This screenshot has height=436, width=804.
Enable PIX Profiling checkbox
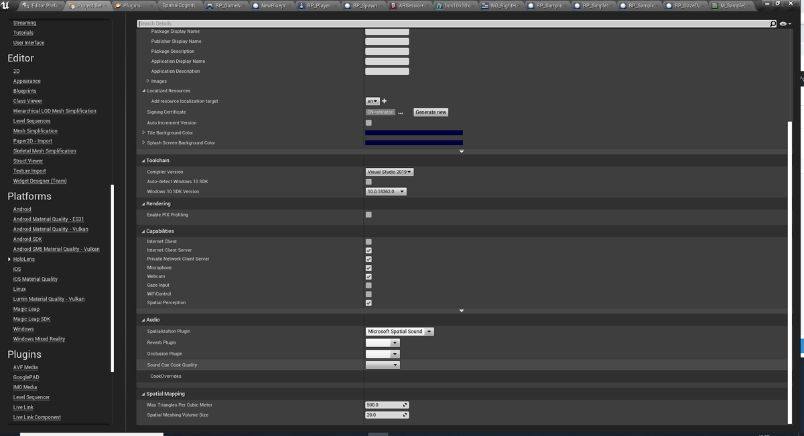click(368, 215)
